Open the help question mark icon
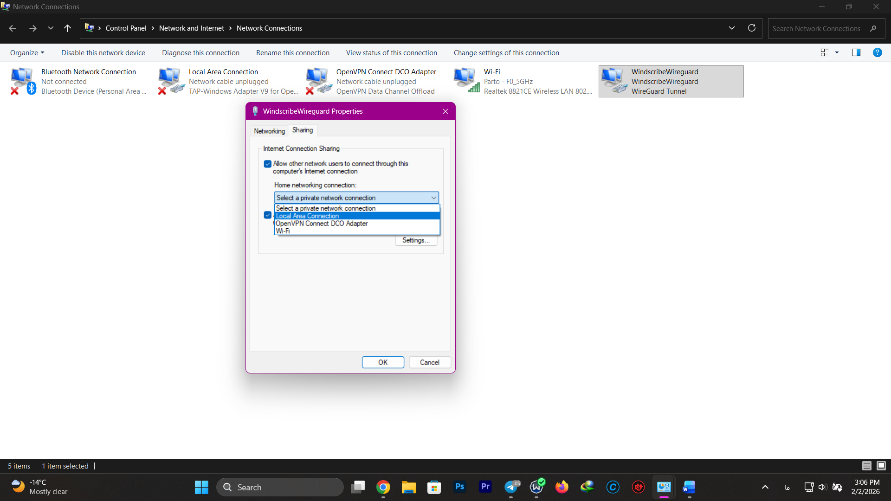The width and height of the screenshot is (891, 501). [x=877, y=53]
